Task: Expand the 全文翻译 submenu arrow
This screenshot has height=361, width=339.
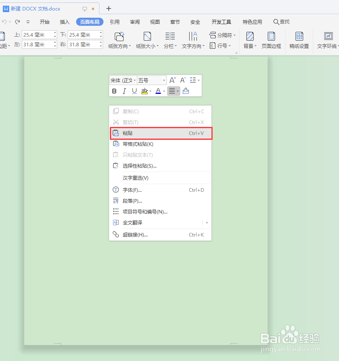Action: pyautogui.click(x=207, y=223)
